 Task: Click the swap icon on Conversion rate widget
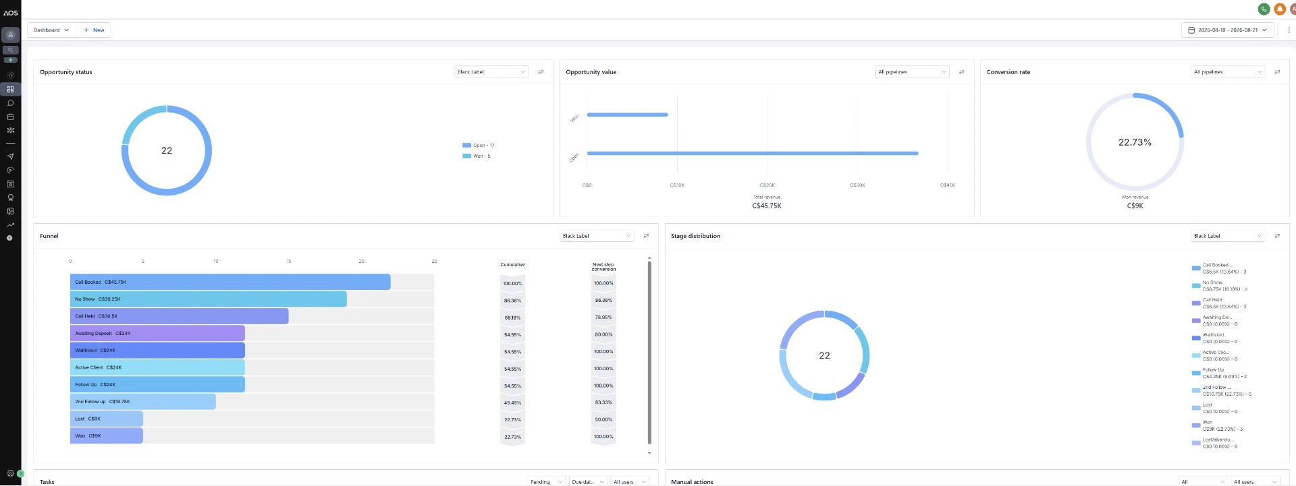click(x=1277, y=72)
